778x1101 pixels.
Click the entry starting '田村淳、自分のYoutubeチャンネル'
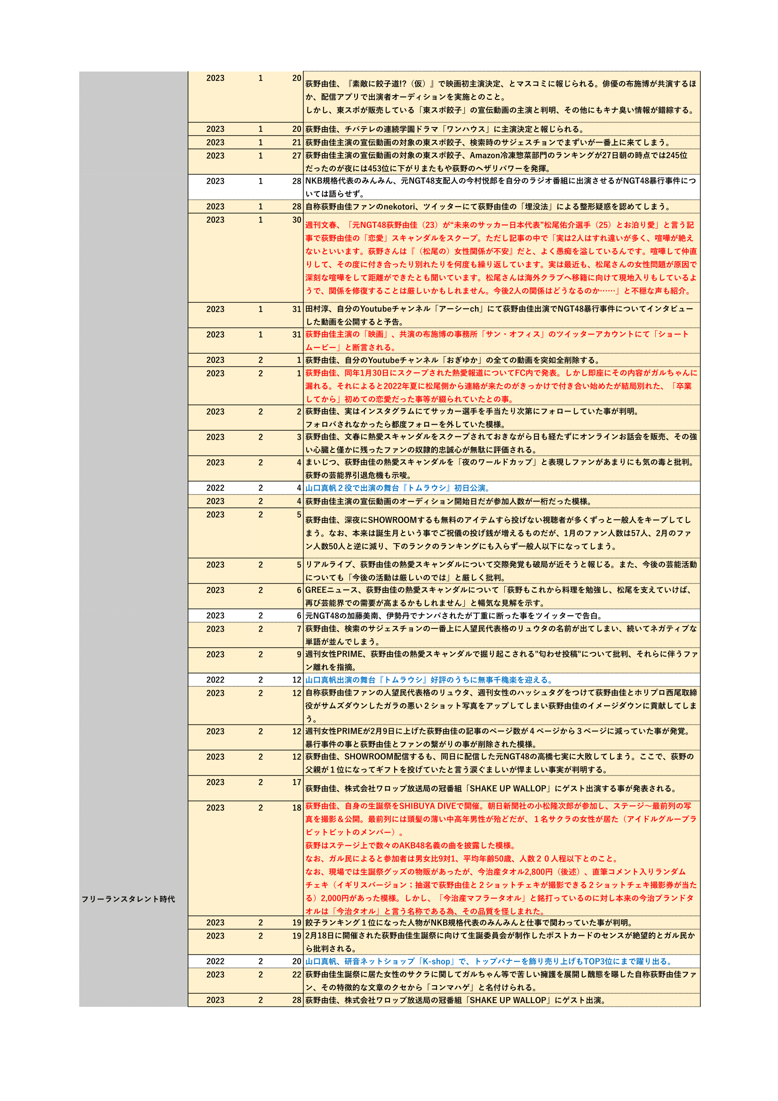pyautogui.click(x=499, y=315)
